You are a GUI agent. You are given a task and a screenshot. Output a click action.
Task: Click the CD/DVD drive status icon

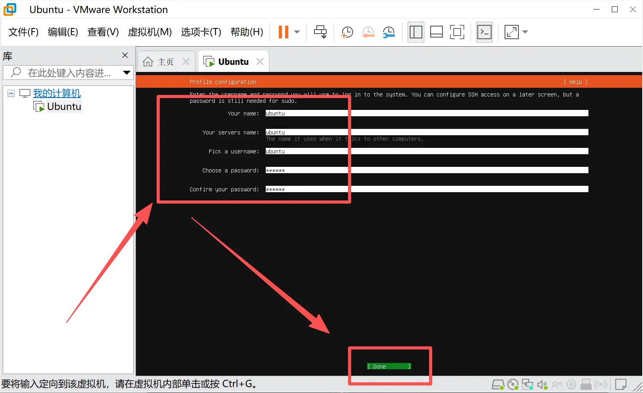coord(513,384)
